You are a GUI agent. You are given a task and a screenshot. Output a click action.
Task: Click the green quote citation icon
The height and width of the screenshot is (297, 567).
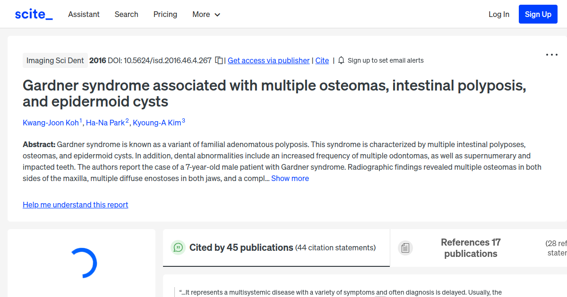pos(178,247)
